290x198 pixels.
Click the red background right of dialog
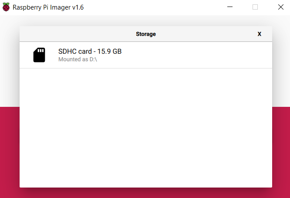pos(281,148)
